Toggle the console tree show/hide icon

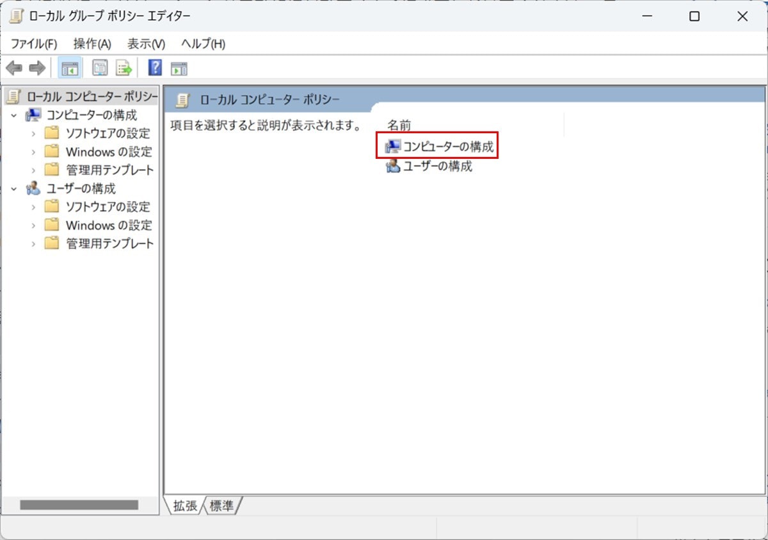pyautogui.click(x=70, y=68)
